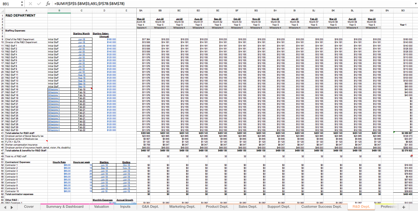
Task: Click the Name Box showing B91
Action: (x=10, y=3)
